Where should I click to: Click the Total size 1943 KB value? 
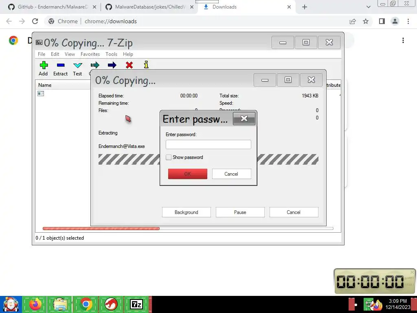click(310, 95)
